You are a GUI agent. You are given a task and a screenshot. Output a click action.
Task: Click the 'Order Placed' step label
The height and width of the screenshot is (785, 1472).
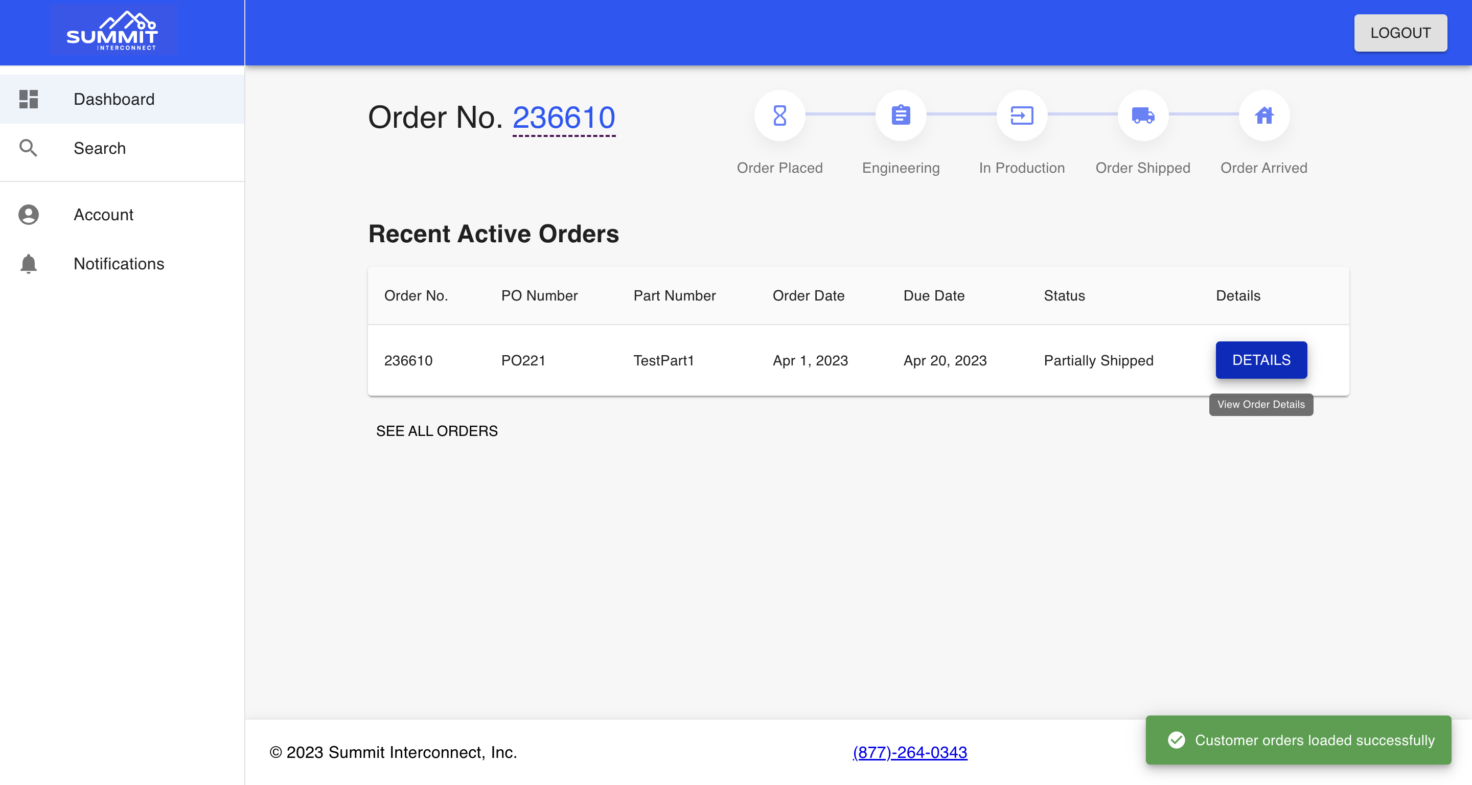click(x=779, y=168)
